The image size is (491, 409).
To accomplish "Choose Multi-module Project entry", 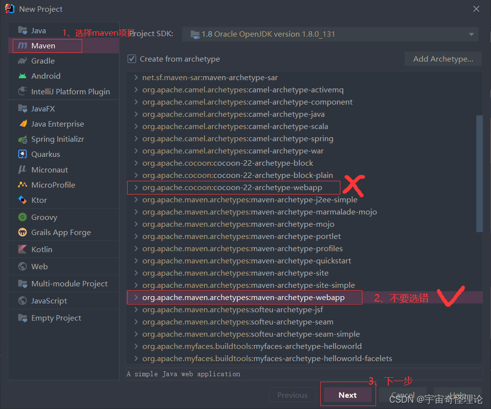I will coord(64,283).
